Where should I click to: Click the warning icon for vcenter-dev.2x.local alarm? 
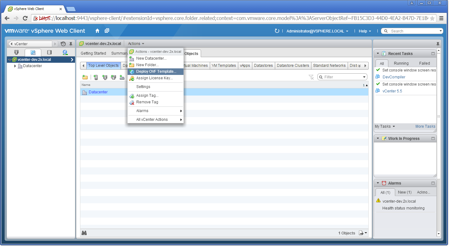tap(378, 201)
